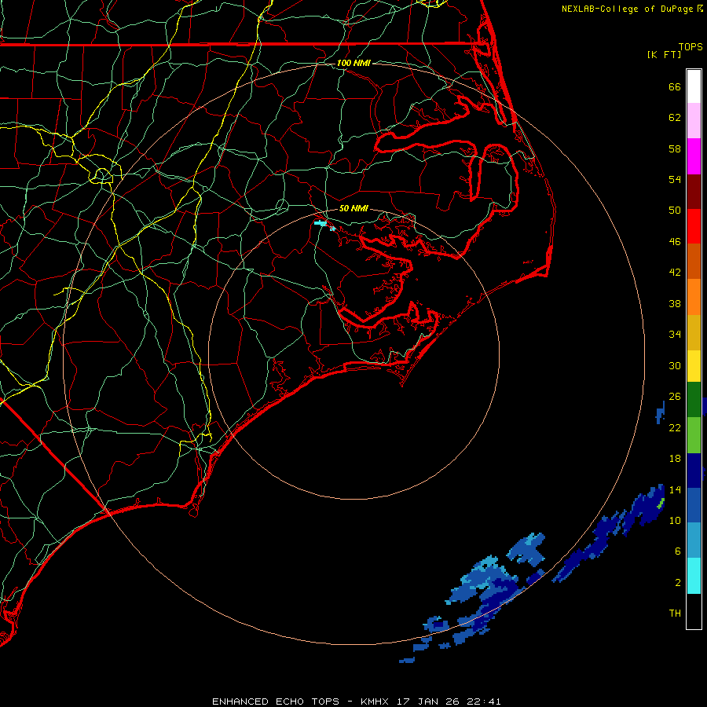The width and height of the screenshot is (707, 707).
Task: Click the white 66 K FT color swatch
Action: tap(694, 86)
